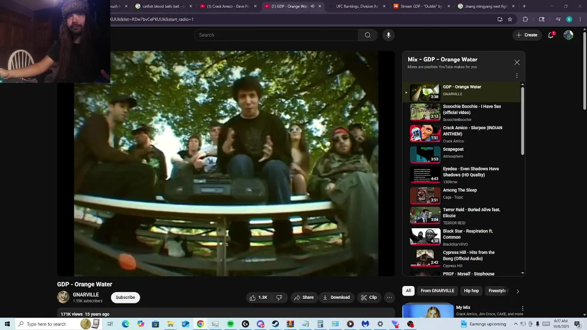Image resolution: width=587 pixels, height=330 pixels.
Task: Bookmark this page with star icon
Action: click(x=510, y=19)
